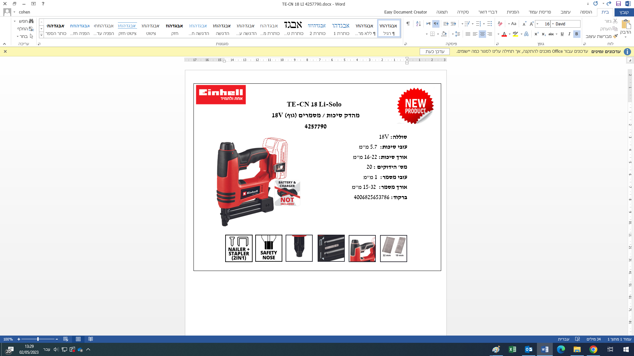Switch to the Review (סקירה) tab
Viewport: 634px width, 356px height.
[463, 12]
